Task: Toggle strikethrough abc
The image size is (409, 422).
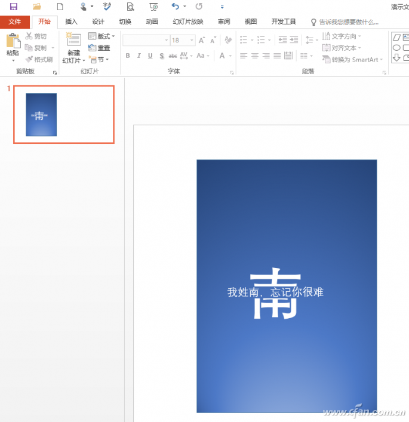Action: tap(173, 56)
